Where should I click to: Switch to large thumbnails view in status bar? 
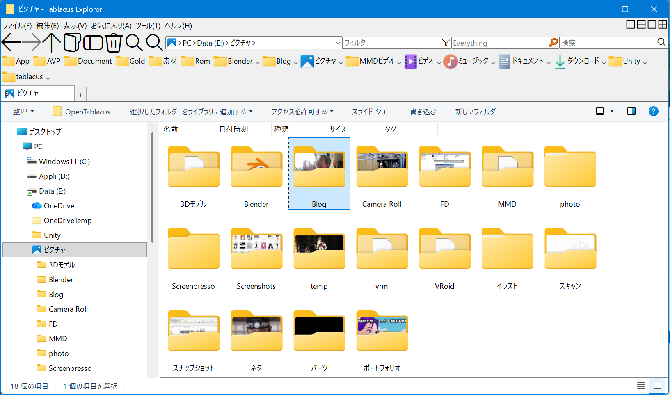click(x=657, y=386)
